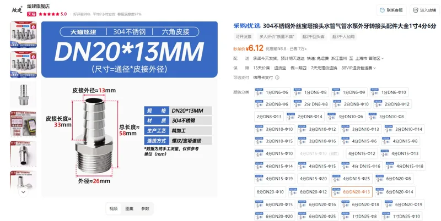Select the single fitting thumbnail
The image size is (441, 221).
click(23, 94)
